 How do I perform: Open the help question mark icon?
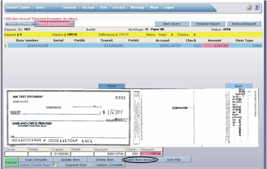pos(256,7)
